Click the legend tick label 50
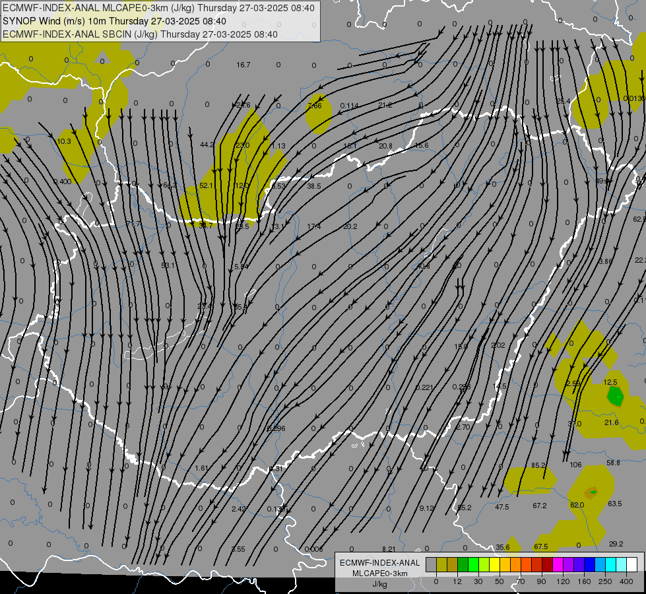This screenshot has width=646, height=594. [x=500, y=581]
